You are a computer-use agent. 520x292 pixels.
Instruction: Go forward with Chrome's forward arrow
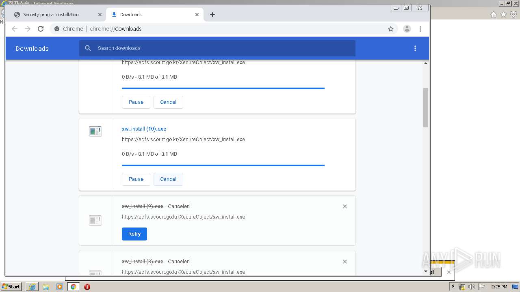(28, 29)
